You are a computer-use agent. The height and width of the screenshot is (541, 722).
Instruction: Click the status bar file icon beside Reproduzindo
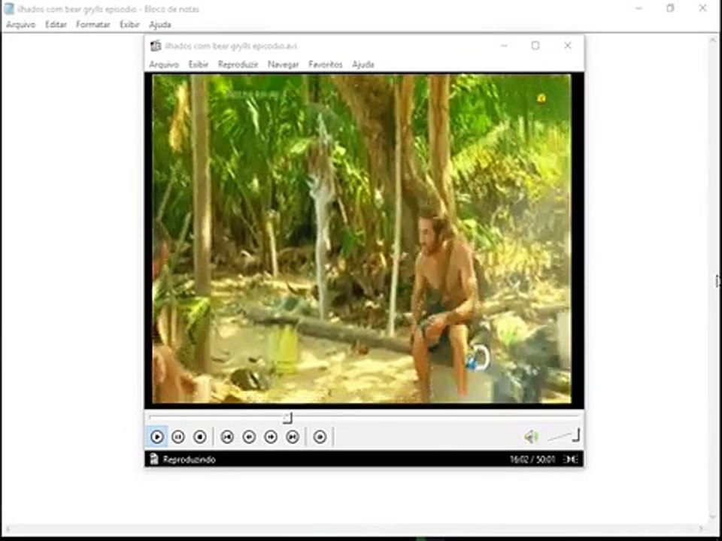click(154, 459)
